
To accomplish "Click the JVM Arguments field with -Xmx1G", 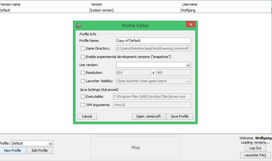I will click(152, 105).
